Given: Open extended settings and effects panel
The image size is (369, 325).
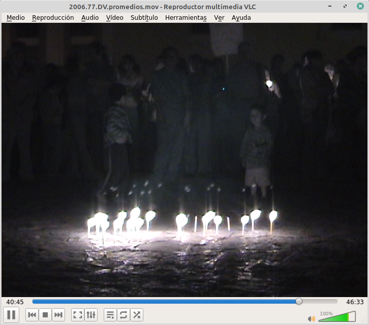Looking at the screenshot, I should [x=91, y=315].
